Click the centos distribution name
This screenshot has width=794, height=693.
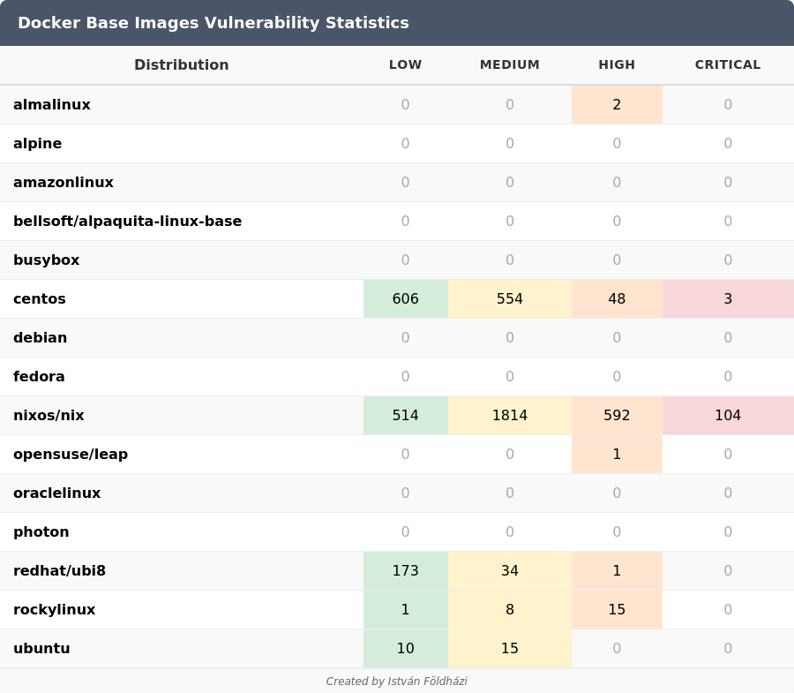pyautogui.click(x=40, y=299)
